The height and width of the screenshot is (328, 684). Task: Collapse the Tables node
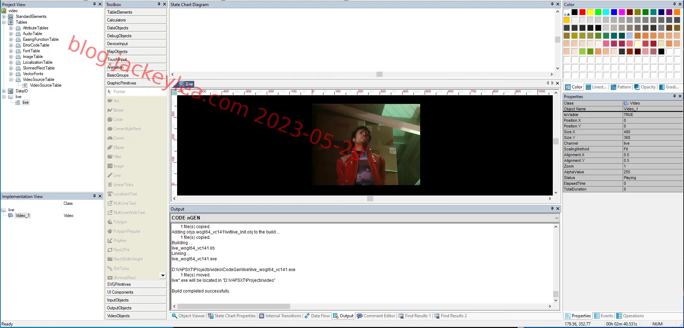click(x=4, y=22)
